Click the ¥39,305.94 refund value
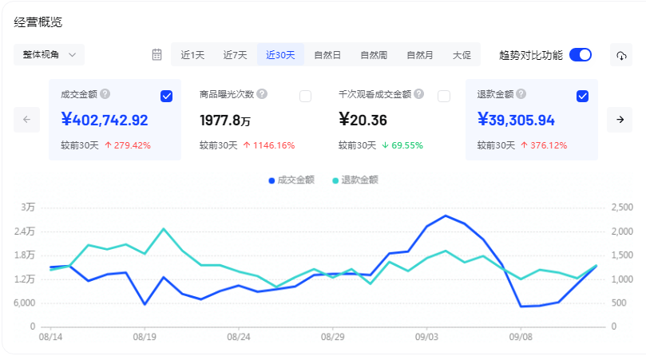 click(516, 120)
